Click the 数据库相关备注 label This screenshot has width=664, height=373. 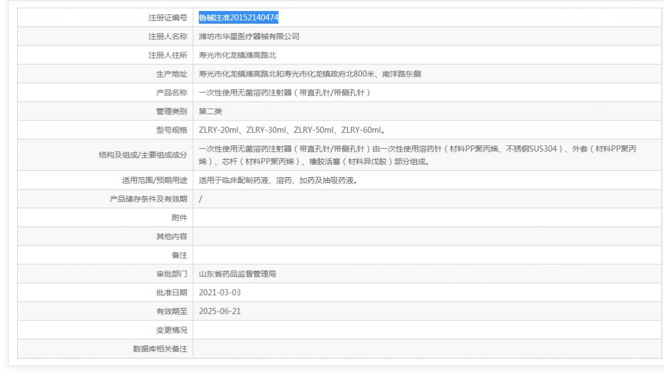click(x=160, y=349)
